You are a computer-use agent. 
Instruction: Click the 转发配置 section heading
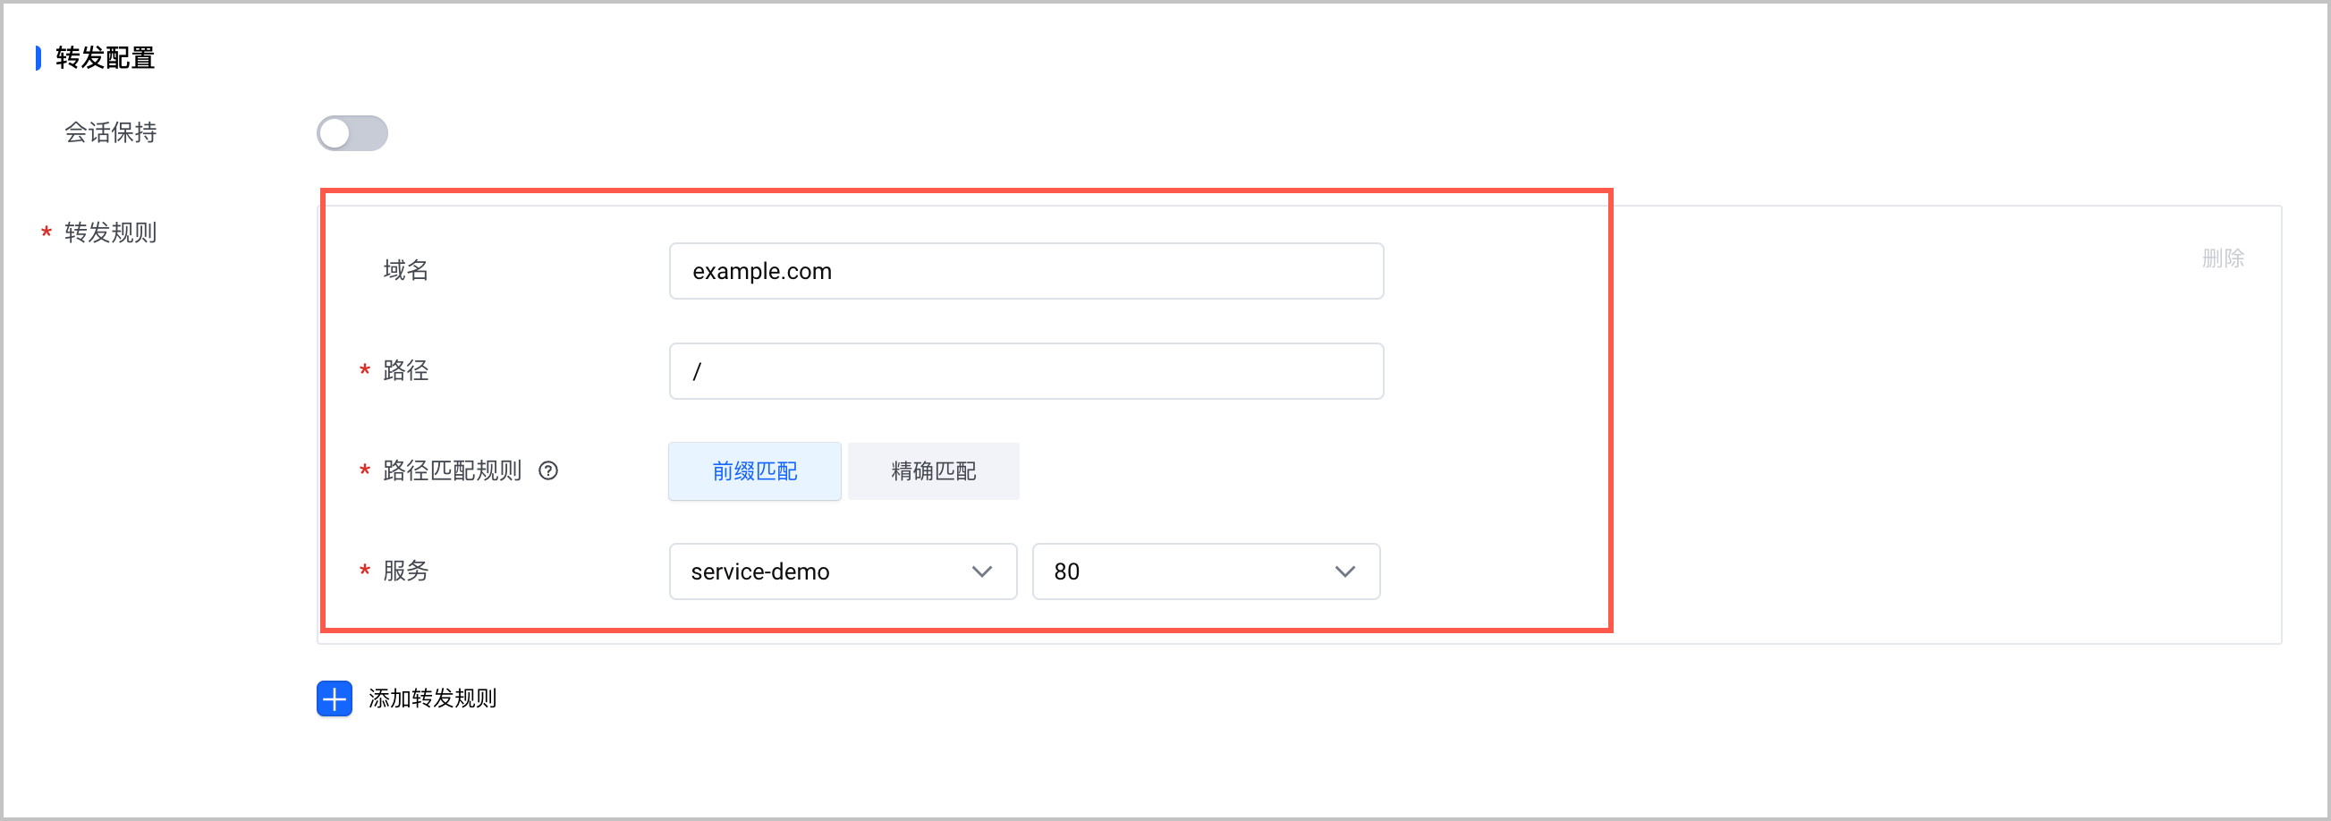105,58
